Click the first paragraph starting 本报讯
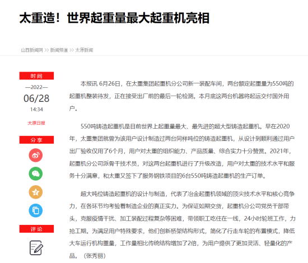Viewport: 308px width, 263px height. click(x=182, y=96)
